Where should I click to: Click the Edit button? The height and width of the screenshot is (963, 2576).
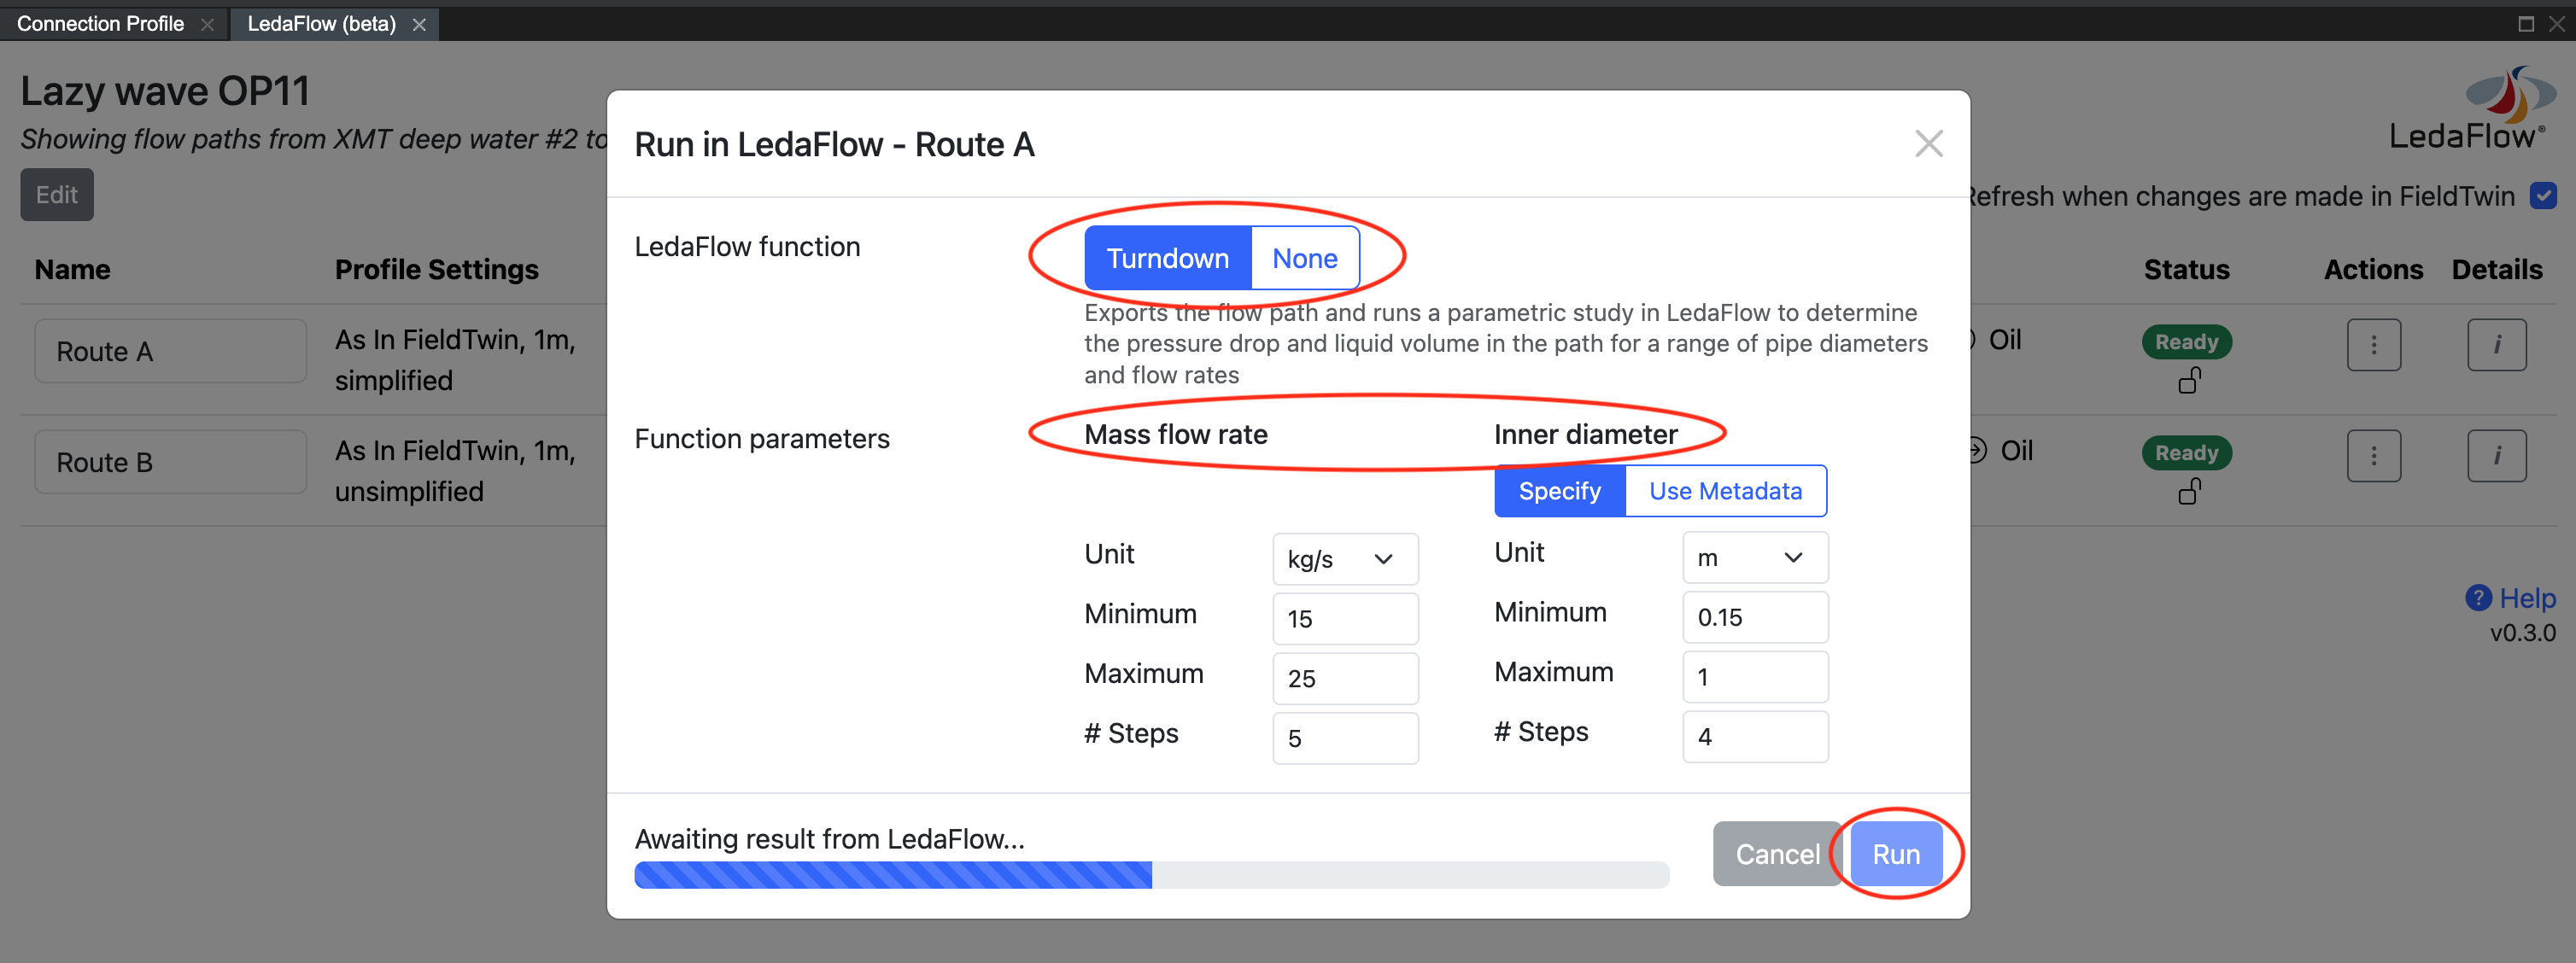[x=57, y=195]
